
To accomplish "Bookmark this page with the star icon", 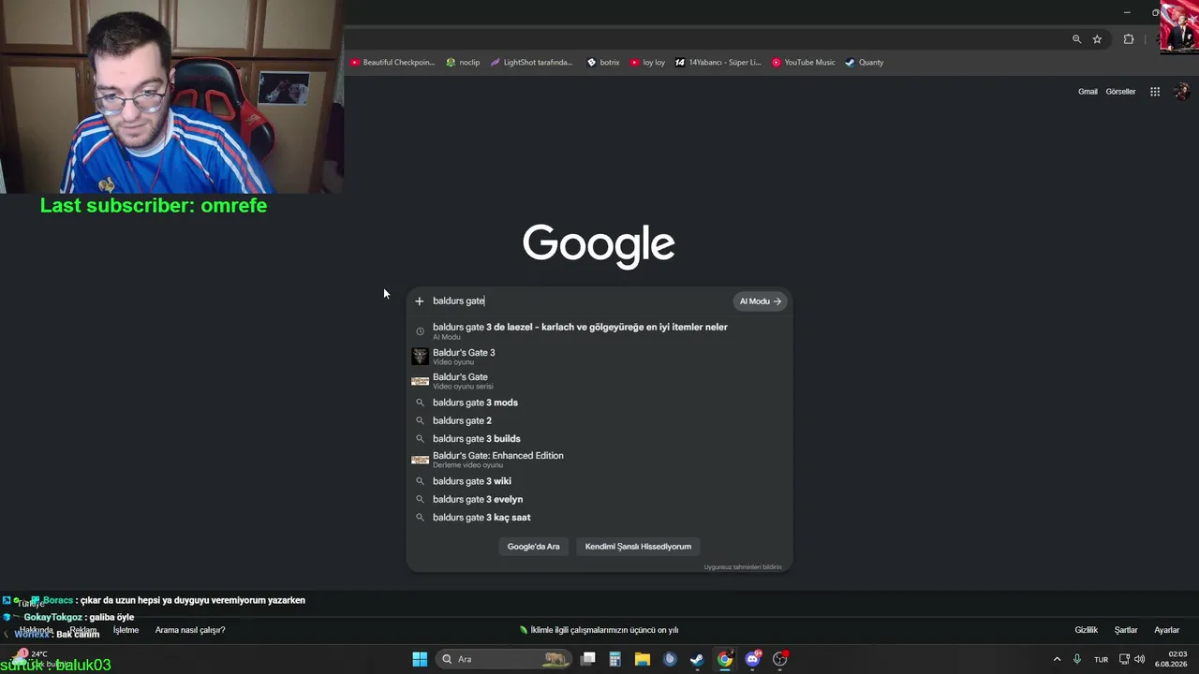I will [x=1097, y=39].
